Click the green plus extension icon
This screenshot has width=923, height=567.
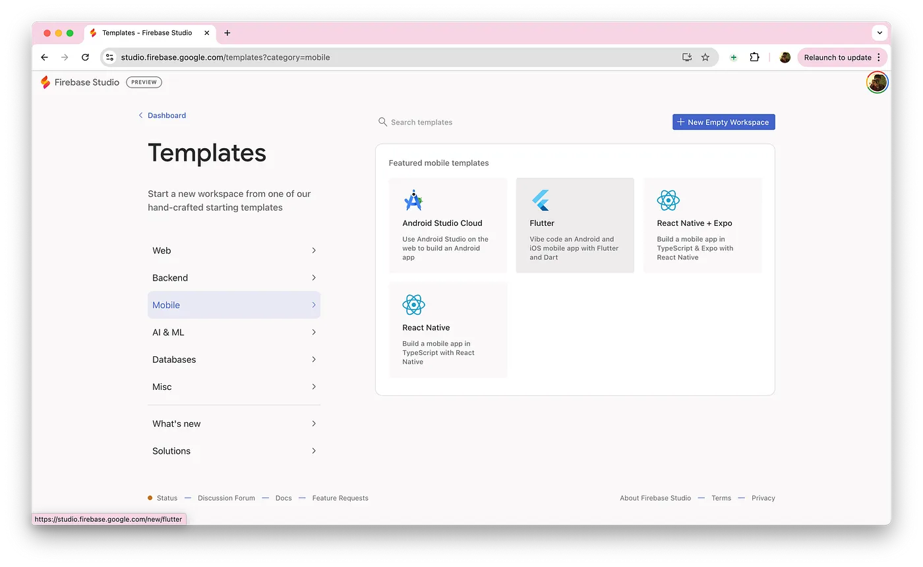tap(734, 57)
